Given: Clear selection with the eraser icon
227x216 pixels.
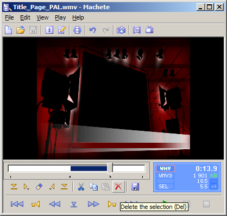Looking at the screenshot, I should click(x=39, y=187).
